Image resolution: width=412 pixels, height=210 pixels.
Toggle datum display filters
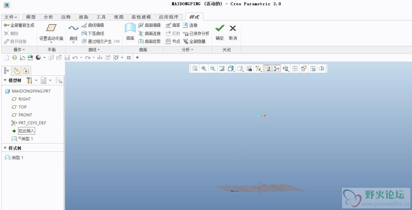coord(258,68)
